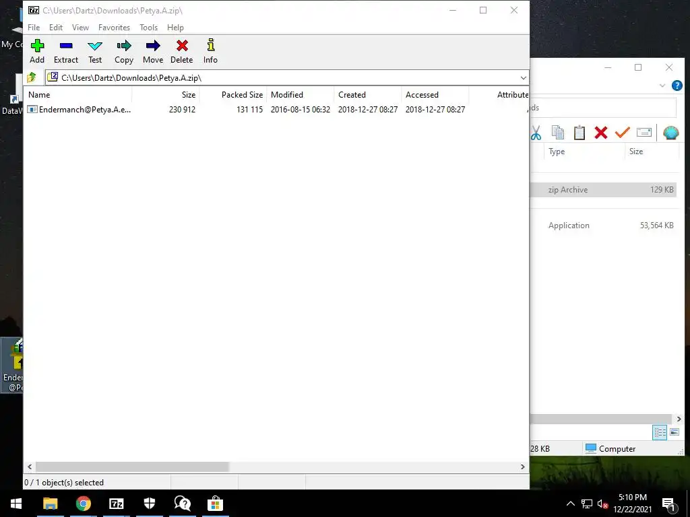Screen dimensions: 690x517
Task: Click the packed size value 131 115
Action: tap(249, 110)
